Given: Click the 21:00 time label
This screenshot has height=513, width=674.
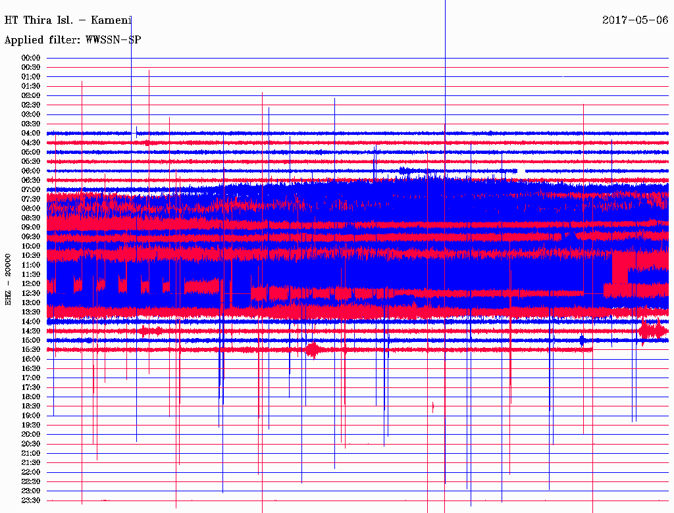Looking at the screenshot, I should click(31, 453).
